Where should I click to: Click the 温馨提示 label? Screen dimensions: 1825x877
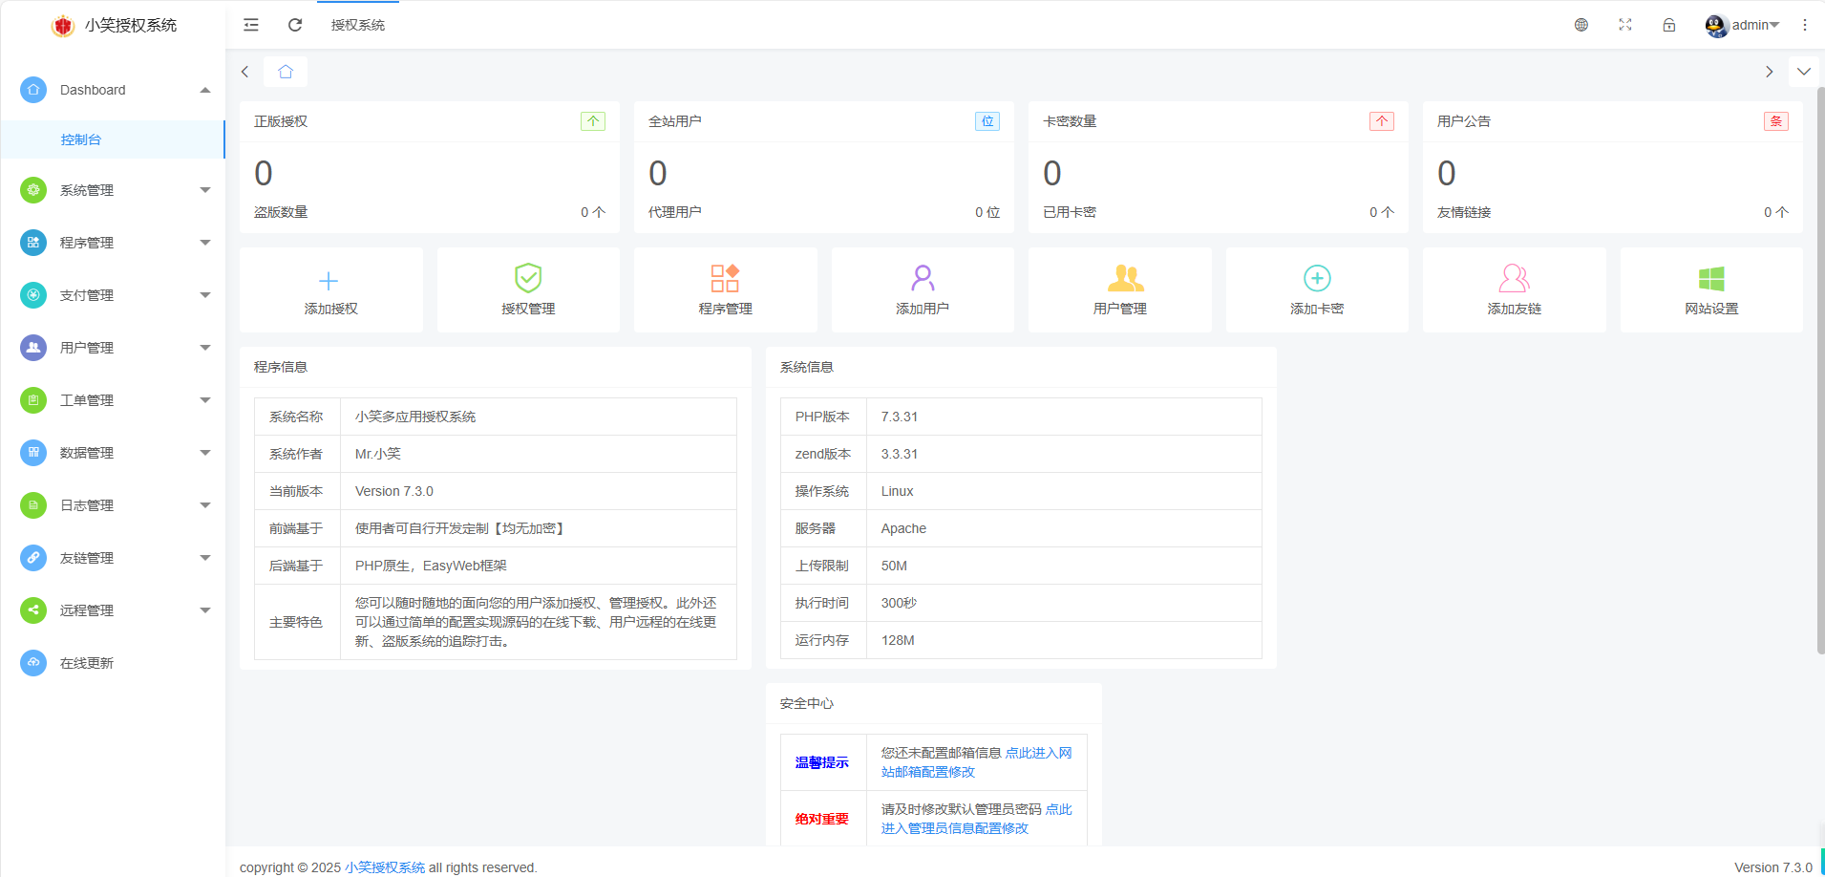pyautogui.click(x=822, y=762)
